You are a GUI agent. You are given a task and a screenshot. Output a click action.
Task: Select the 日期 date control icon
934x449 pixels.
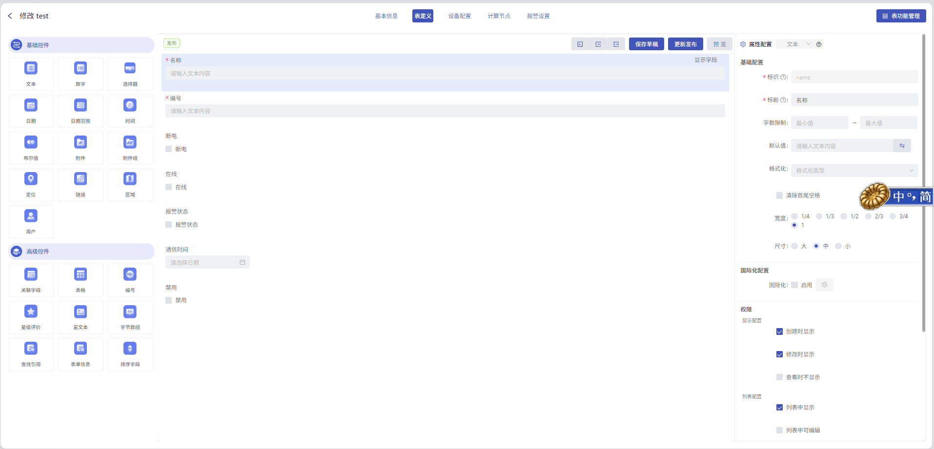pos(31,105)
